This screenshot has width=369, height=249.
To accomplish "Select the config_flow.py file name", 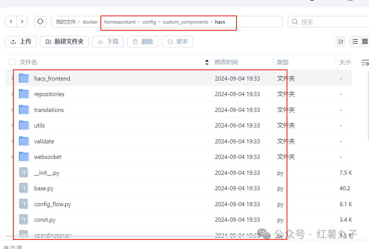I will [x=52, y=204].
